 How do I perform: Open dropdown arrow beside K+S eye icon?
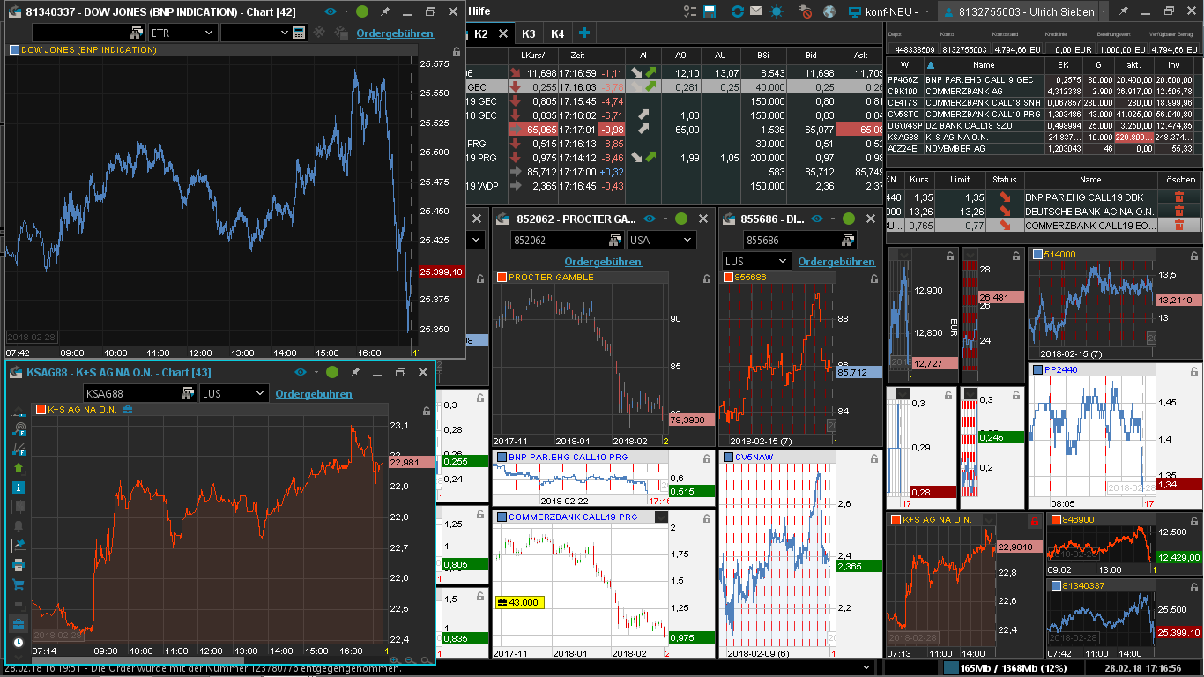[315, 373]
